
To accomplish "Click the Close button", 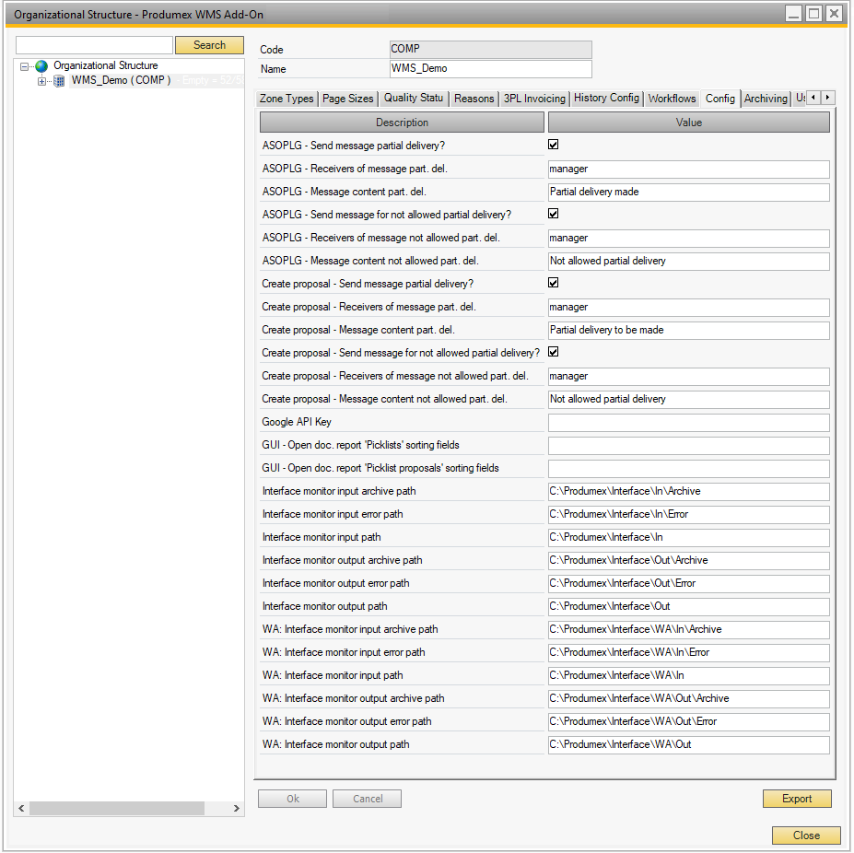I will click(805, 835).
